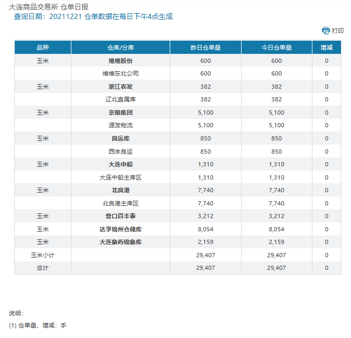The width and height of the screenshot is (351, 338).
Task: Click the 营口百丰泰 warehouse cell
Action: (x=121, y=216)
